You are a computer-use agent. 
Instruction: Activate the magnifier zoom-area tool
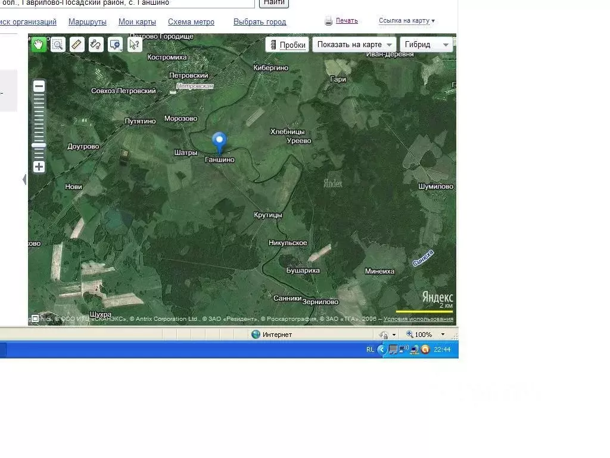point(58,44)
